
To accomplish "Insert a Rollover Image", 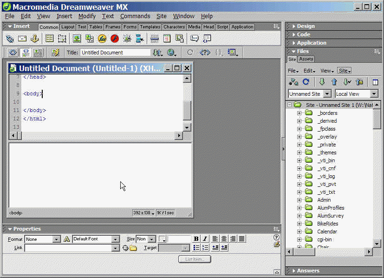I will coord(127,39).
